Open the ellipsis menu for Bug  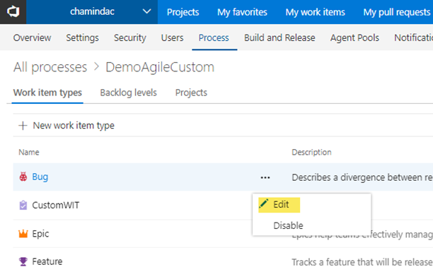click(x=265, y=177)
